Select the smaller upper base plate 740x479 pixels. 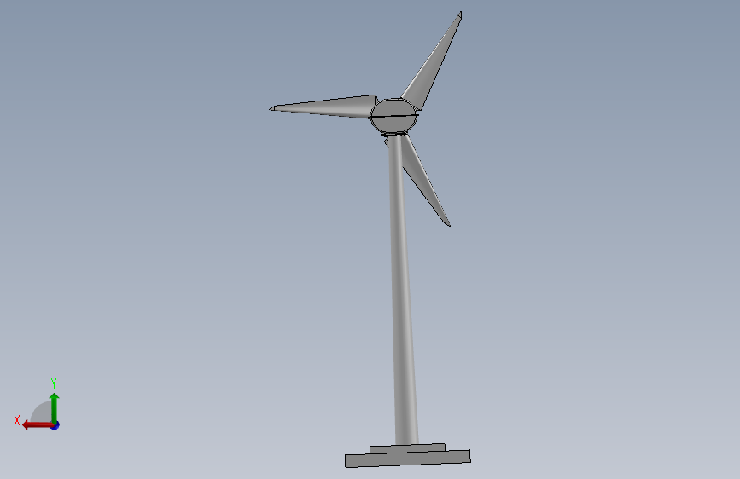(x=407, y=447)
